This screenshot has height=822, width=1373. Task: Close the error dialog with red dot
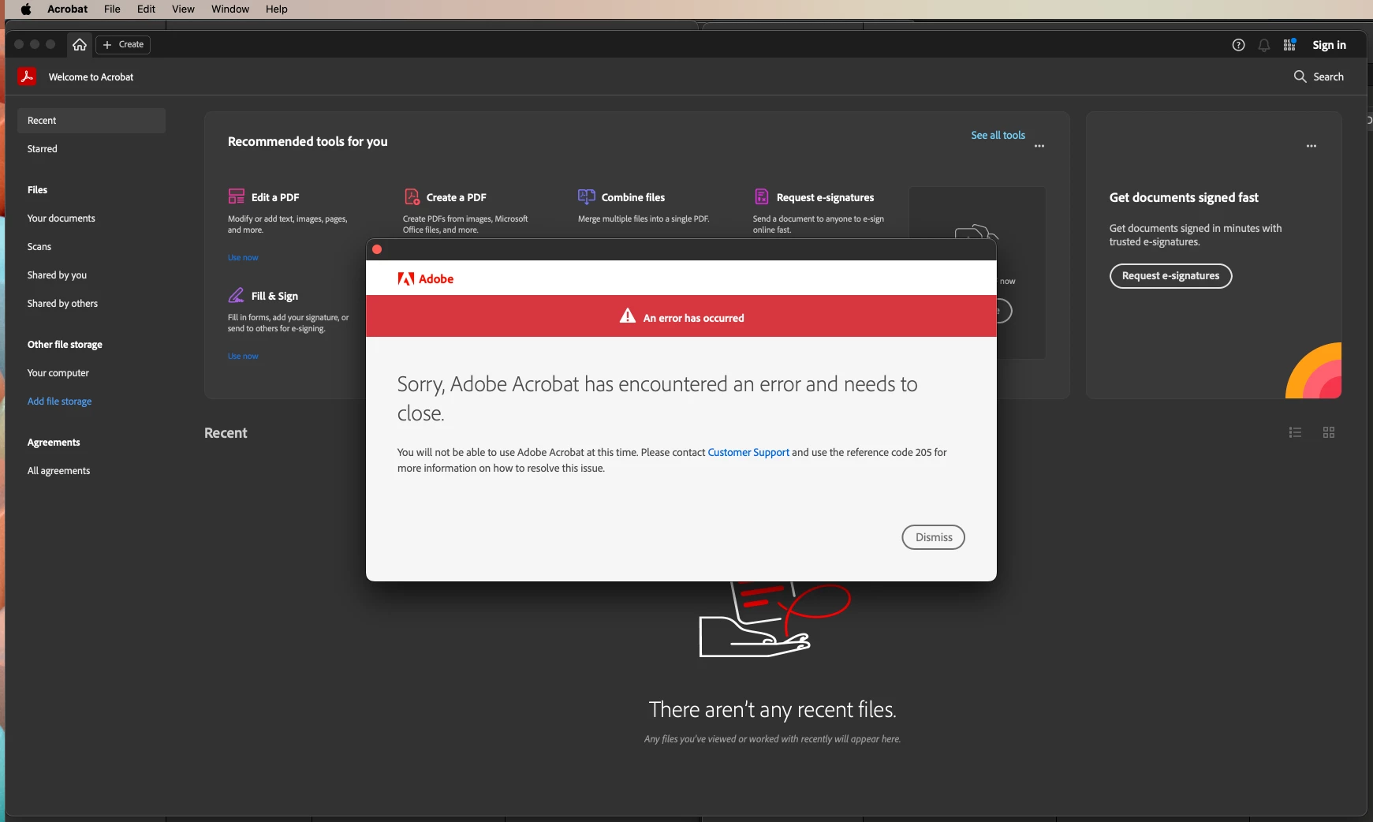pos(377,249)
